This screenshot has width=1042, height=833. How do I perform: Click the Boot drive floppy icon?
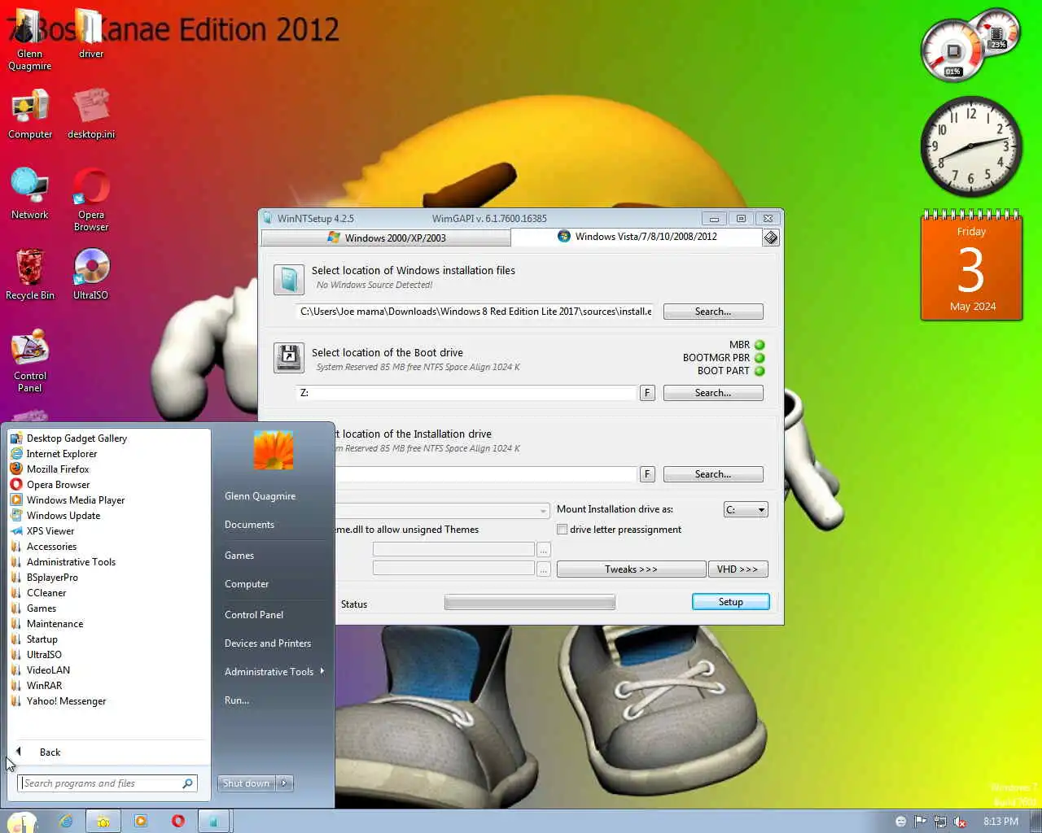pyautogui.click(x=289, y=358)
